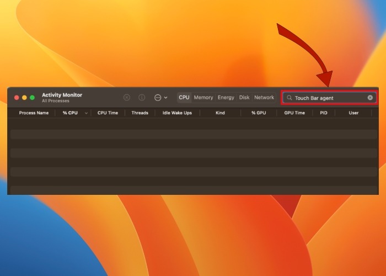Screen dimensions: 386x276
Task: Sort by % GPU column header
Action: click(259, 113)
